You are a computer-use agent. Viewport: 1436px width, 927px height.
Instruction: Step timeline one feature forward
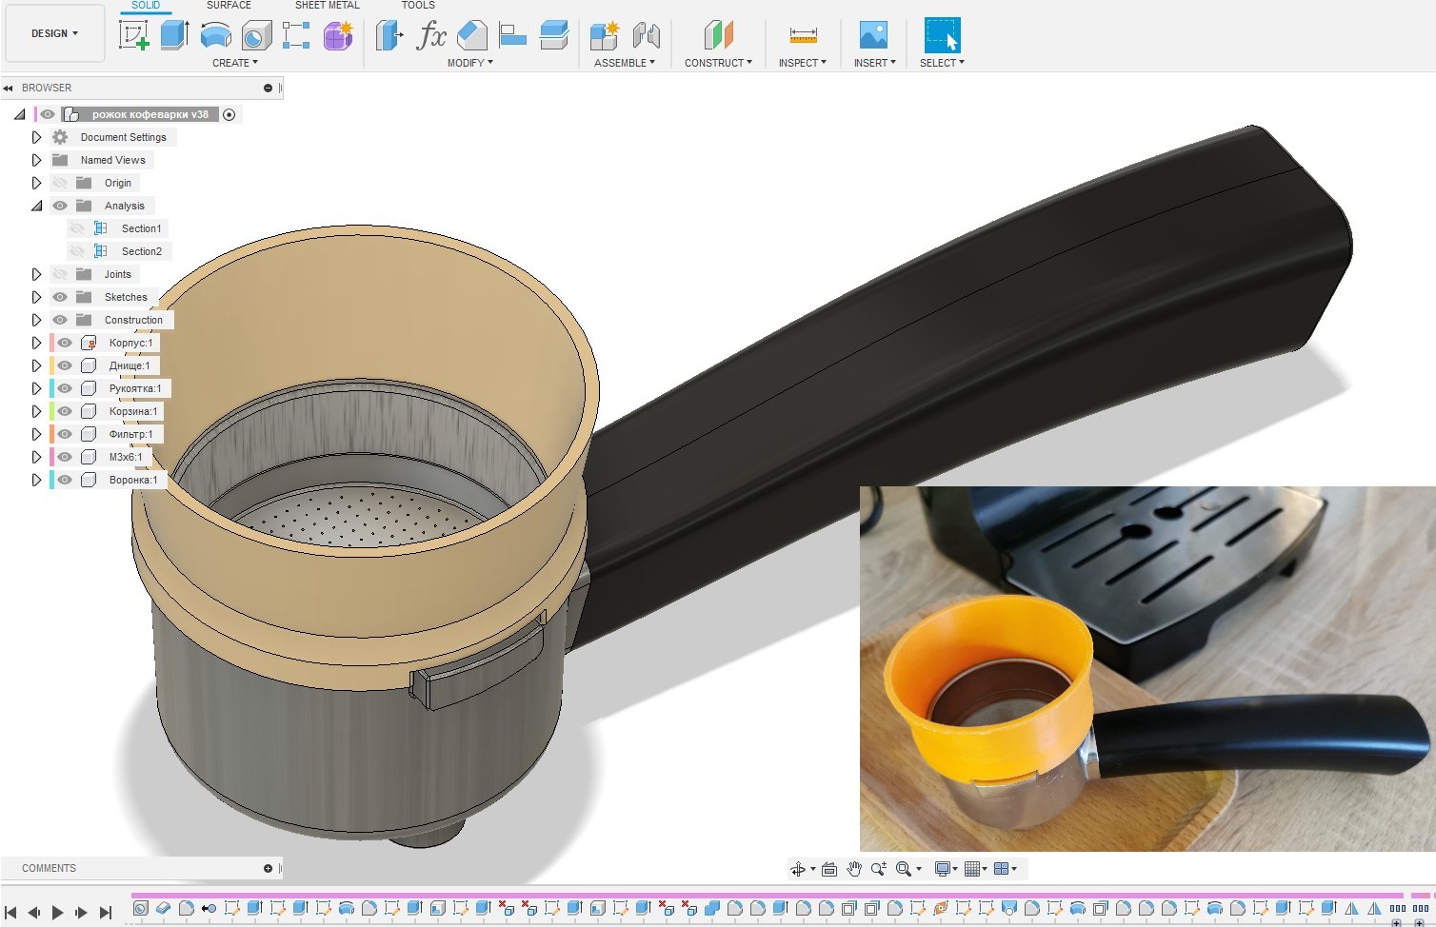tap(81, 912)
